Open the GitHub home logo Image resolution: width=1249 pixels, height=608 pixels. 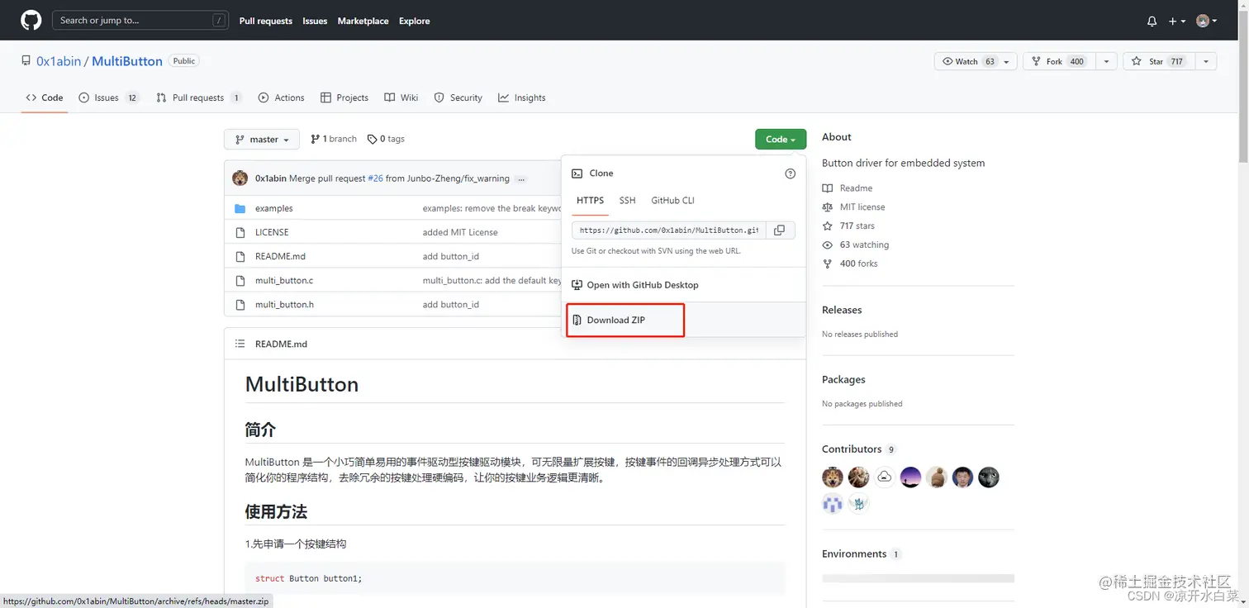click(x=31, y=21)
